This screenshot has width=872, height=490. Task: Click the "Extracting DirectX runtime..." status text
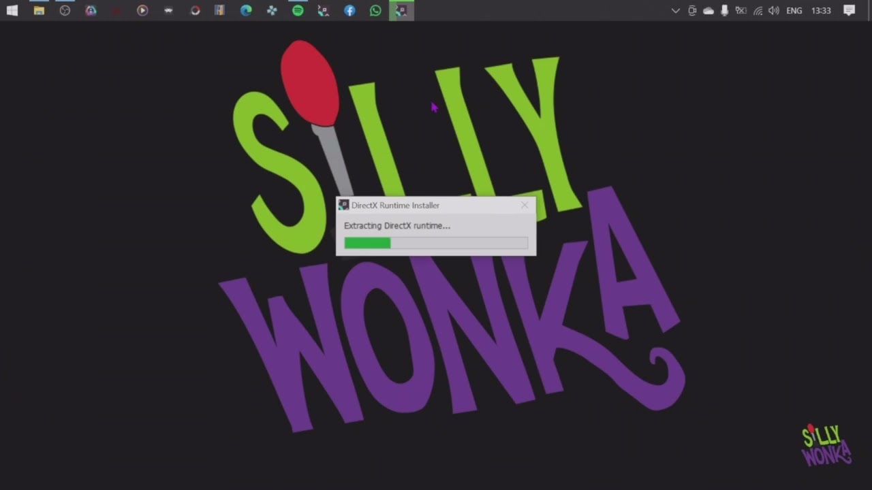[x=397, y=225]
